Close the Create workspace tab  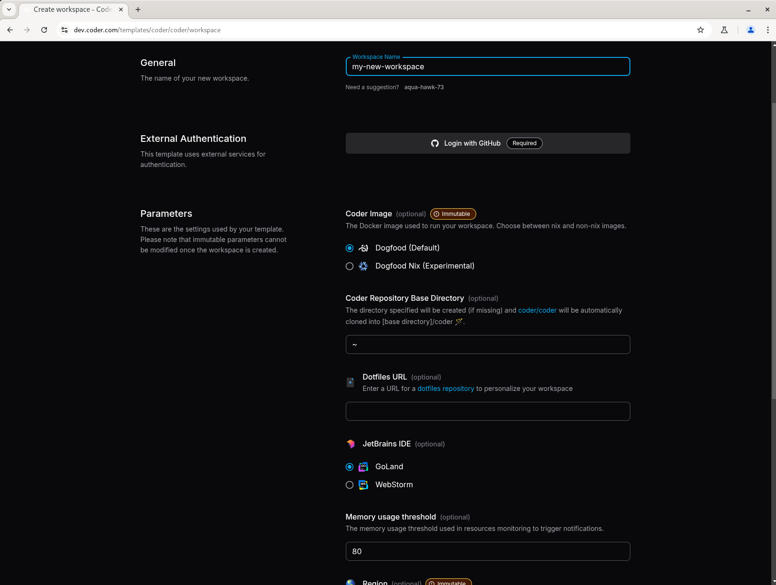coord(121,9)
